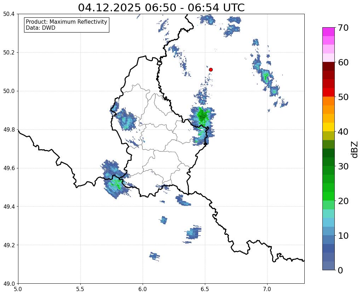
Task: Select the dark maroon swatch just below 60
Action: (x=328, y=66)
